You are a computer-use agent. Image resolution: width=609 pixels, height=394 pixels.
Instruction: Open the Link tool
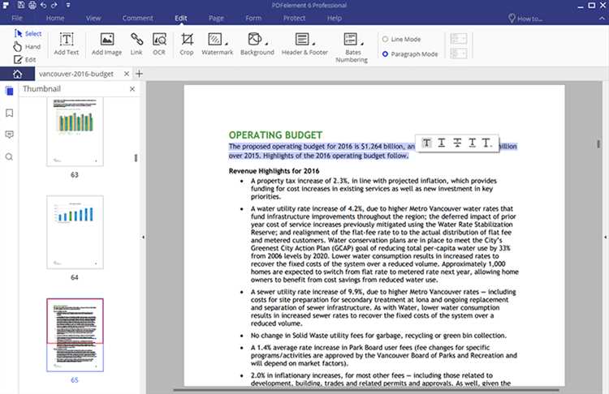137,44
